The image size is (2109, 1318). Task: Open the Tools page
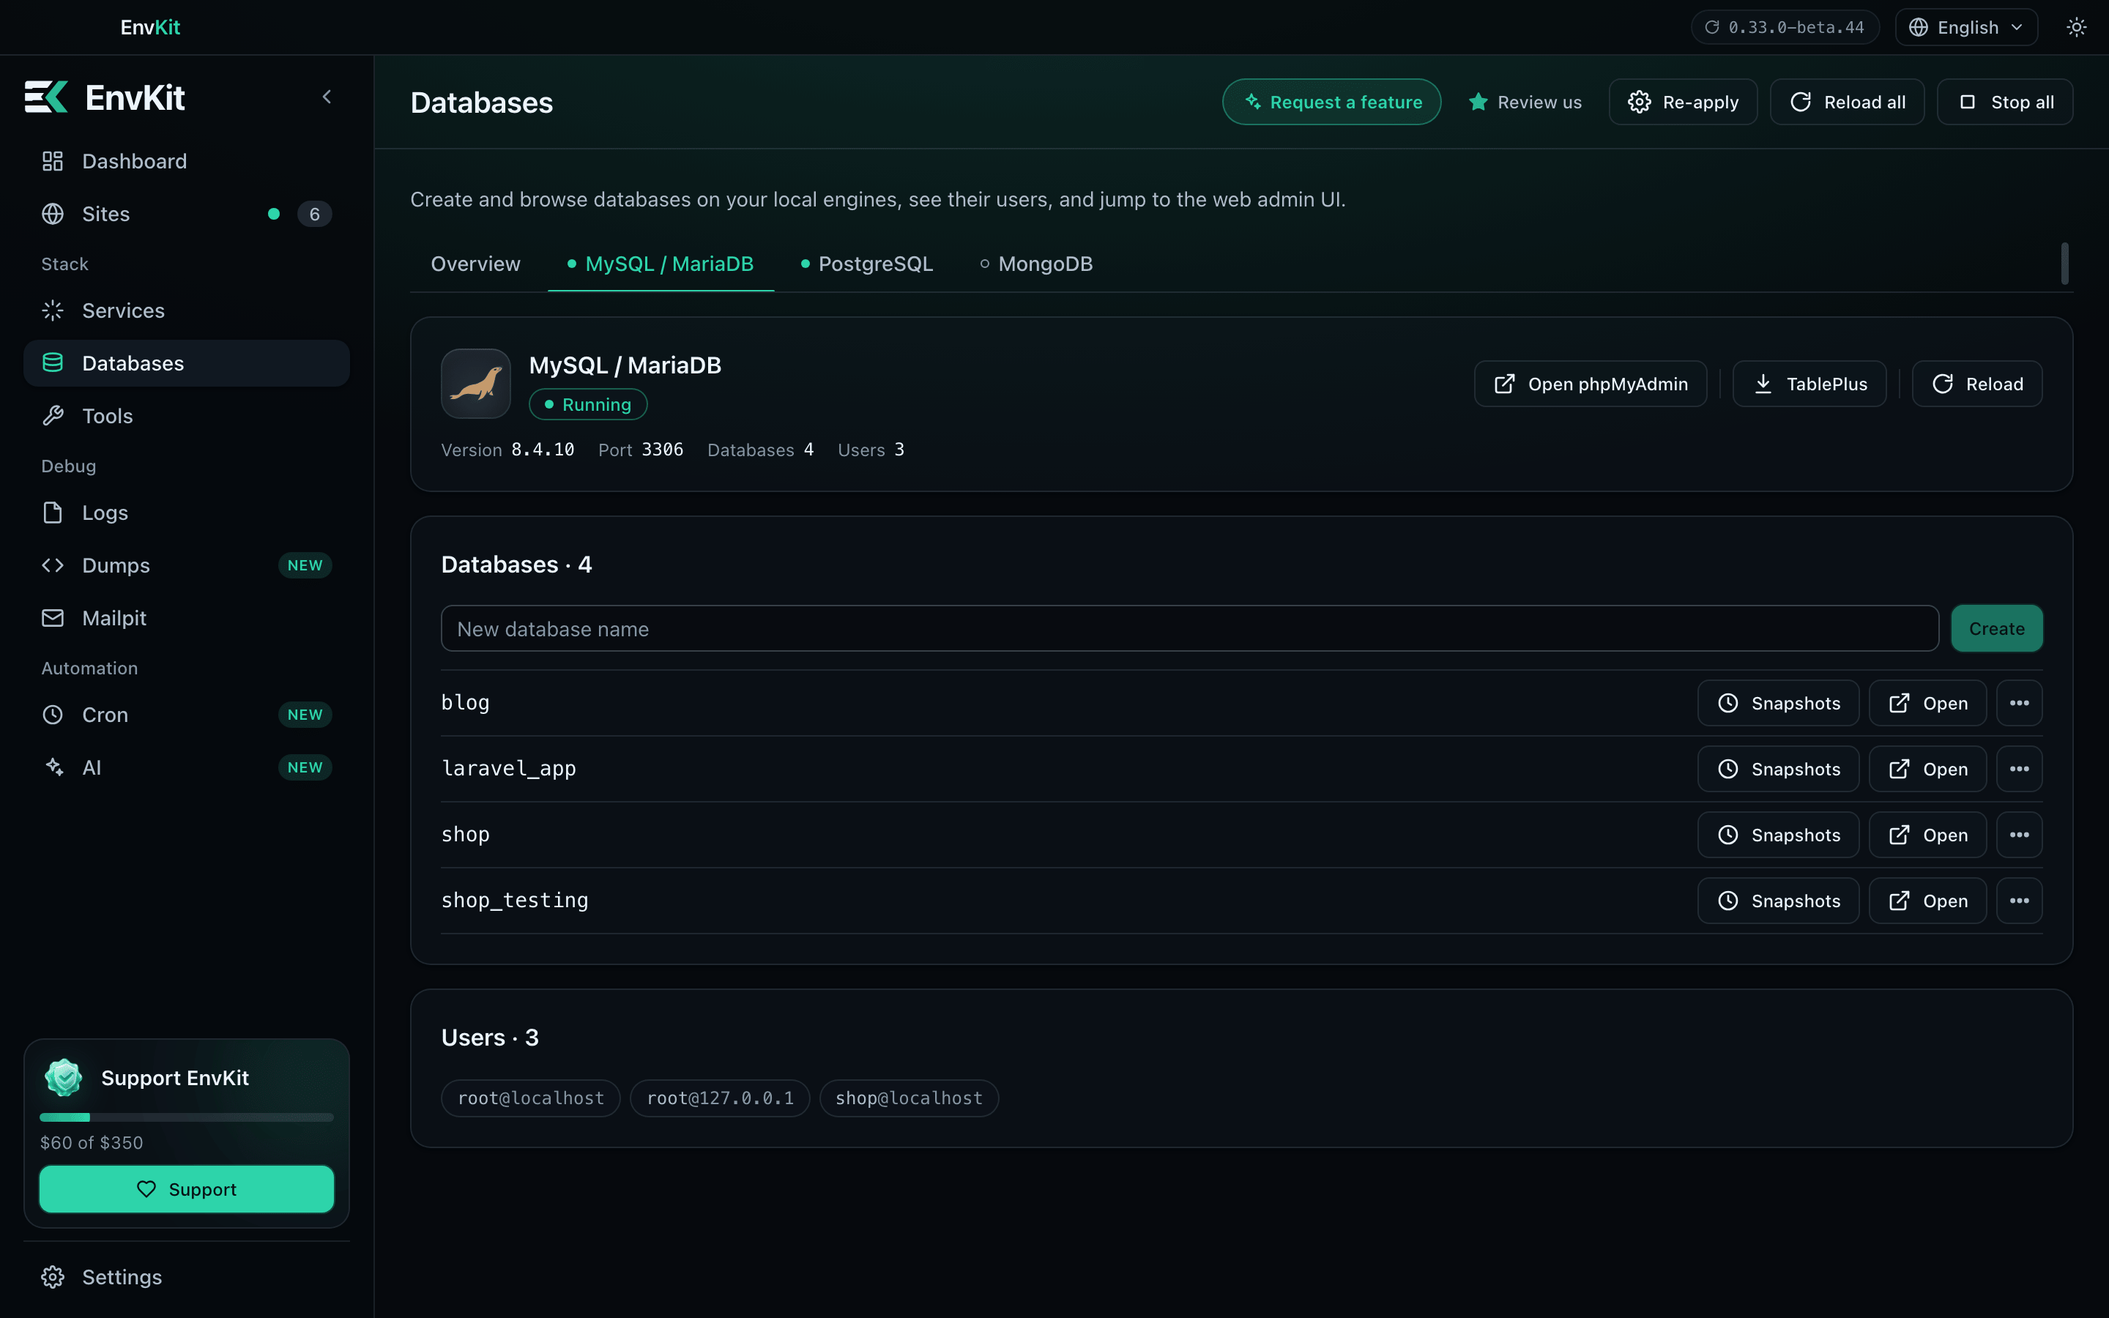tap(187, 416)
